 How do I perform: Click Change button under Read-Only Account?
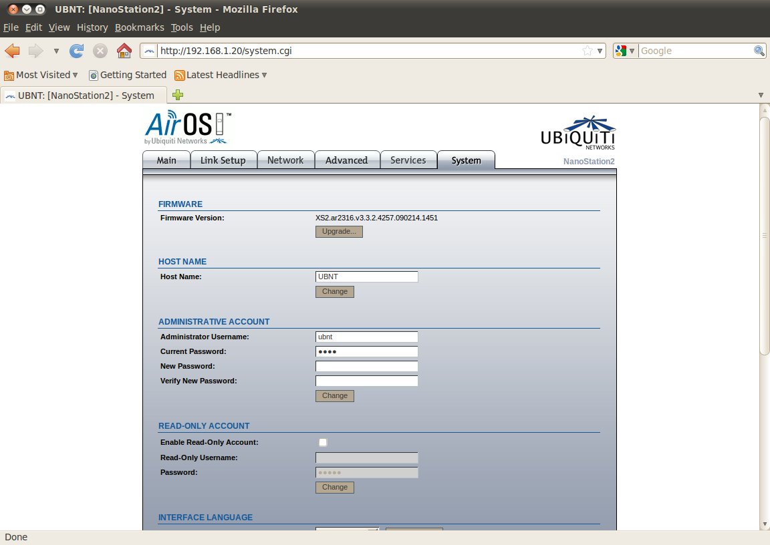coord(334,487)
